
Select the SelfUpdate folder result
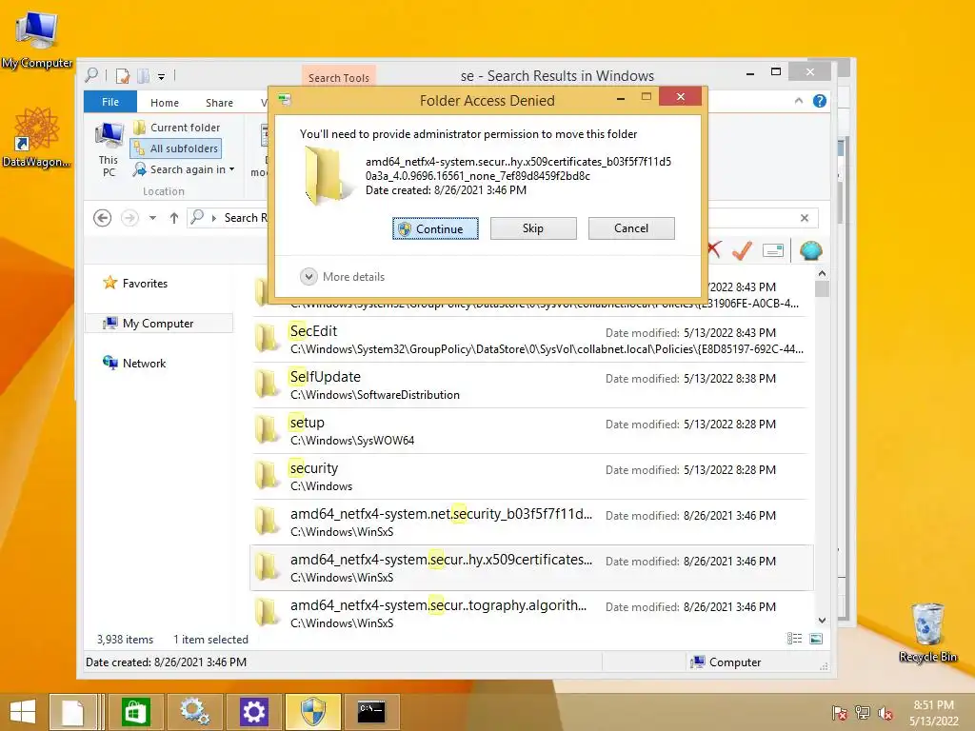(x=531, y=385)
